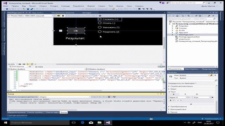Click the swap panes arrows icon near Constructor tab
Viewport: 225px width, 126px height.
[30, 67]
